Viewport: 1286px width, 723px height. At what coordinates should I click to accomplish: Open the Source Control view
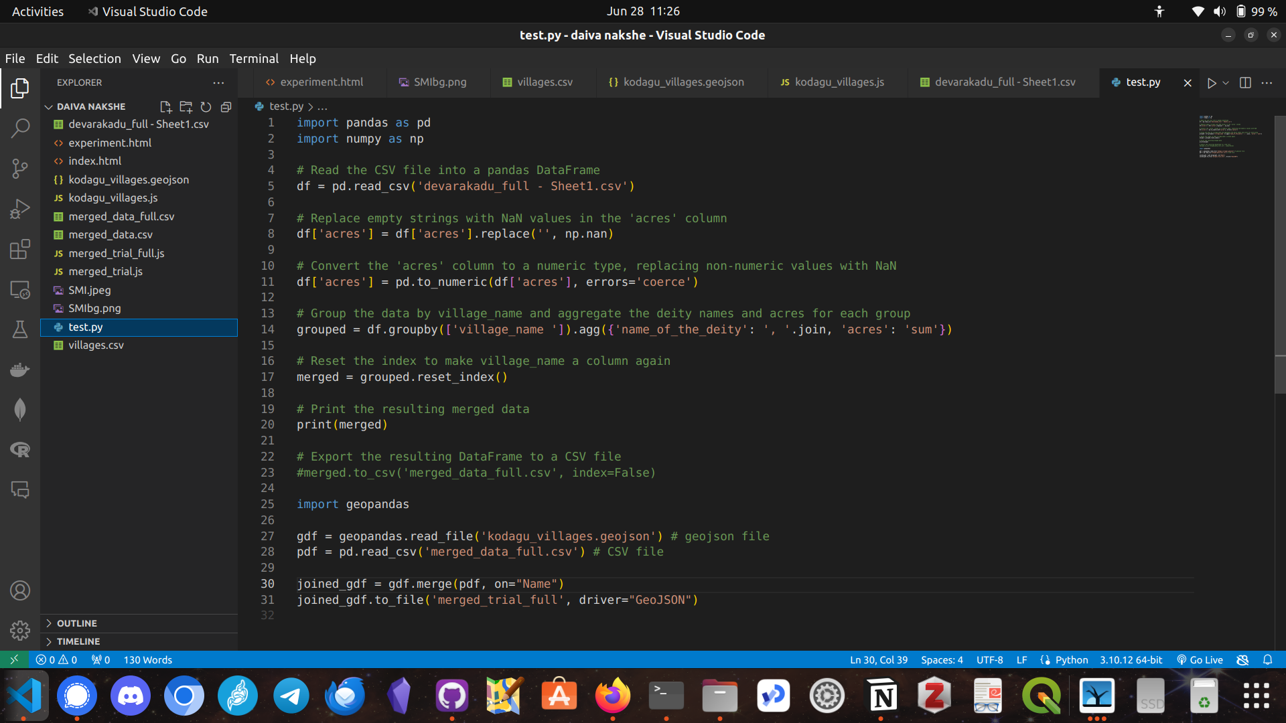20,169
